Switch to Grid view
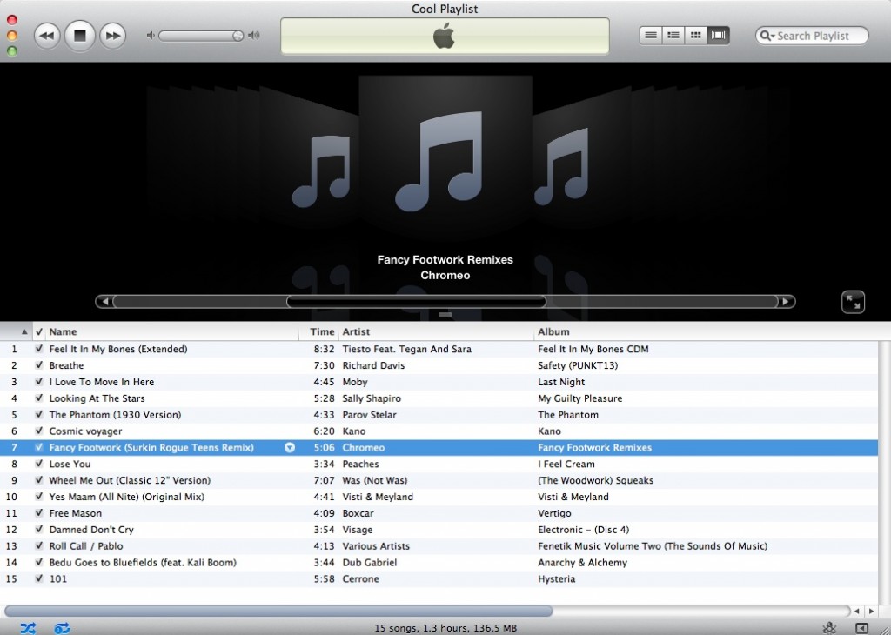This screenshot has height=635, width=891. click(695, 35)
